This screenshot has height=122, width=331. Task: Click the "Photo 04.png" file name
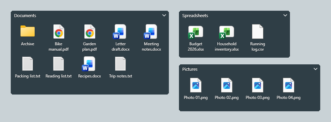[289, 98]
